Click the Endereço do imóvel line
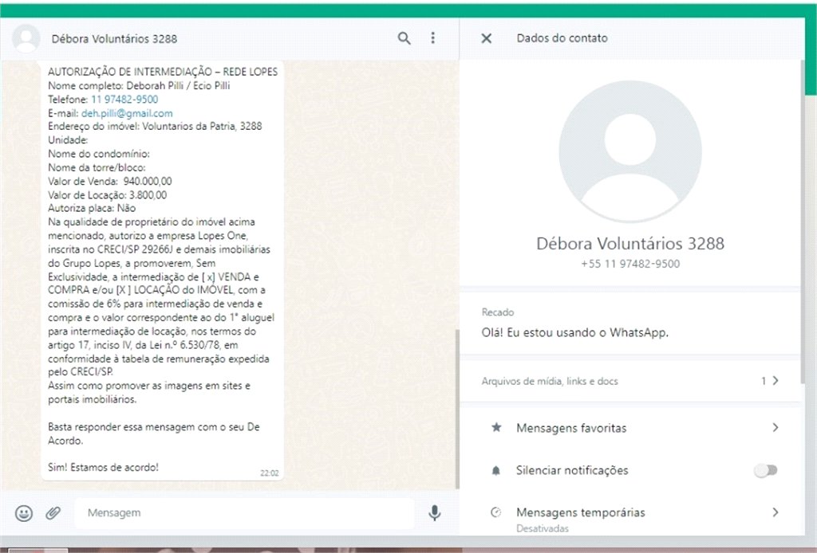Image resolution: width=817 pixels, height=553 pixels. [x=155, y=126]
